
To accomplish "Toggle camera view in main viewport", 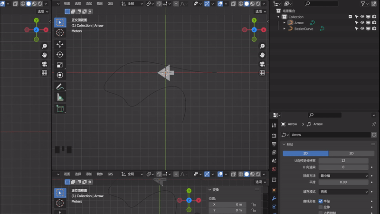I will click(262, 64).
